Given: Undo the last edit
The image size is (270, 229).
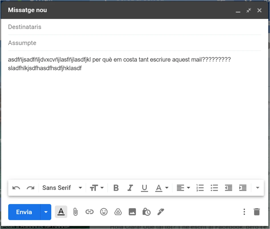Looking at the screenshot, I should (16, 188).
